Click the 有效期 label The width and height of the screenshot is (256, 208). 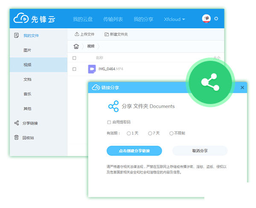tap(113, 133)
